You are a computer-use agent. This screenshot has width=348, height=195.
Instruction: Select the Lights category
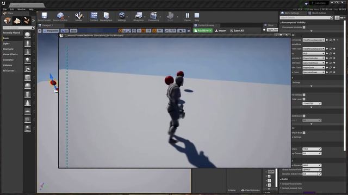pyautogui.click(x=6, y=43)
